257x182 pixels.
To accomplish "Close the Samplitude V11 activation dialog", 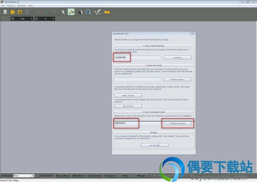I will (x=192, y=33).
